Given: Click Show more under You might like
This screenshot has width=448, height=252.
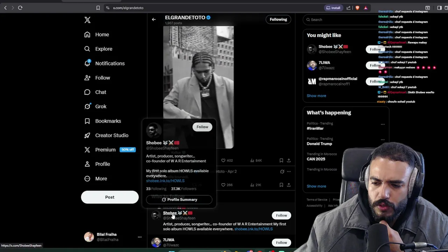Looking at the screenshot, I should click(316, 96).
